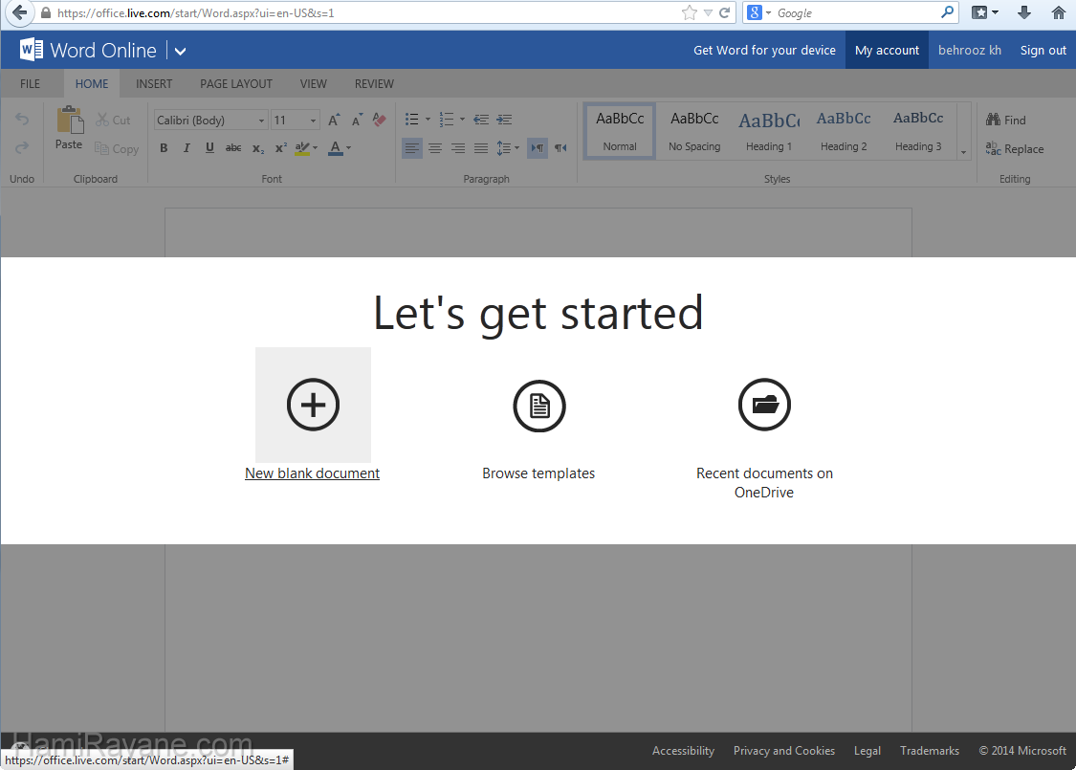Apply the Heading 3 style
This screenshot has width=1076, height=770.
[918, 131]
